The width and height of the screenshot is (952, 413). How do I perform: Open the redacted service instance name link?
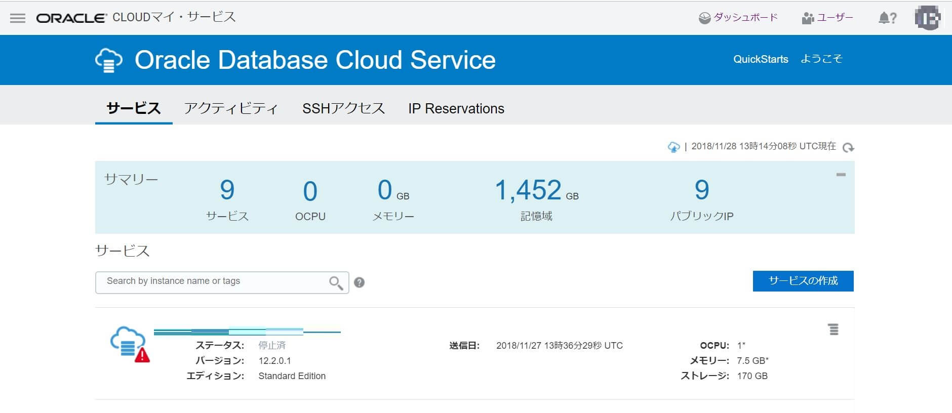(247, 332)
